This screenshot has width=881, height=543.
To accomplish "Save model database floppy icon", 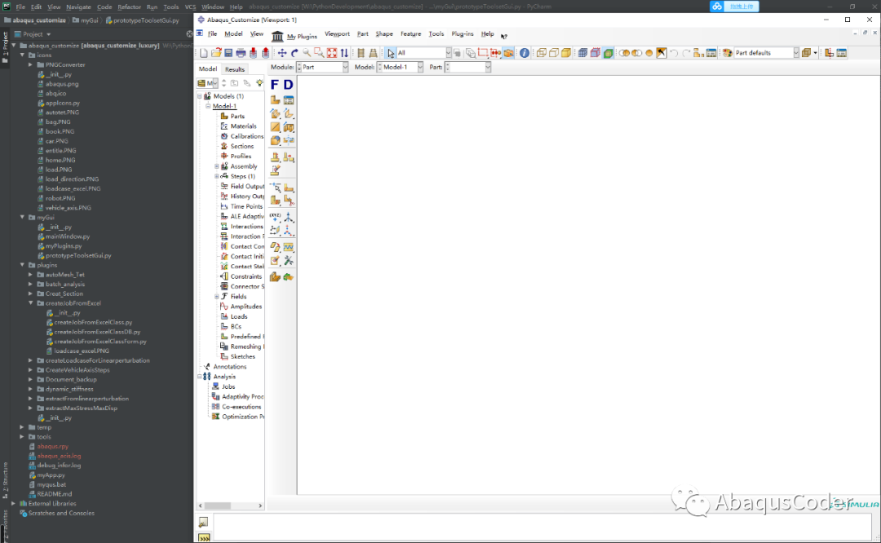I will pos(228,53).
